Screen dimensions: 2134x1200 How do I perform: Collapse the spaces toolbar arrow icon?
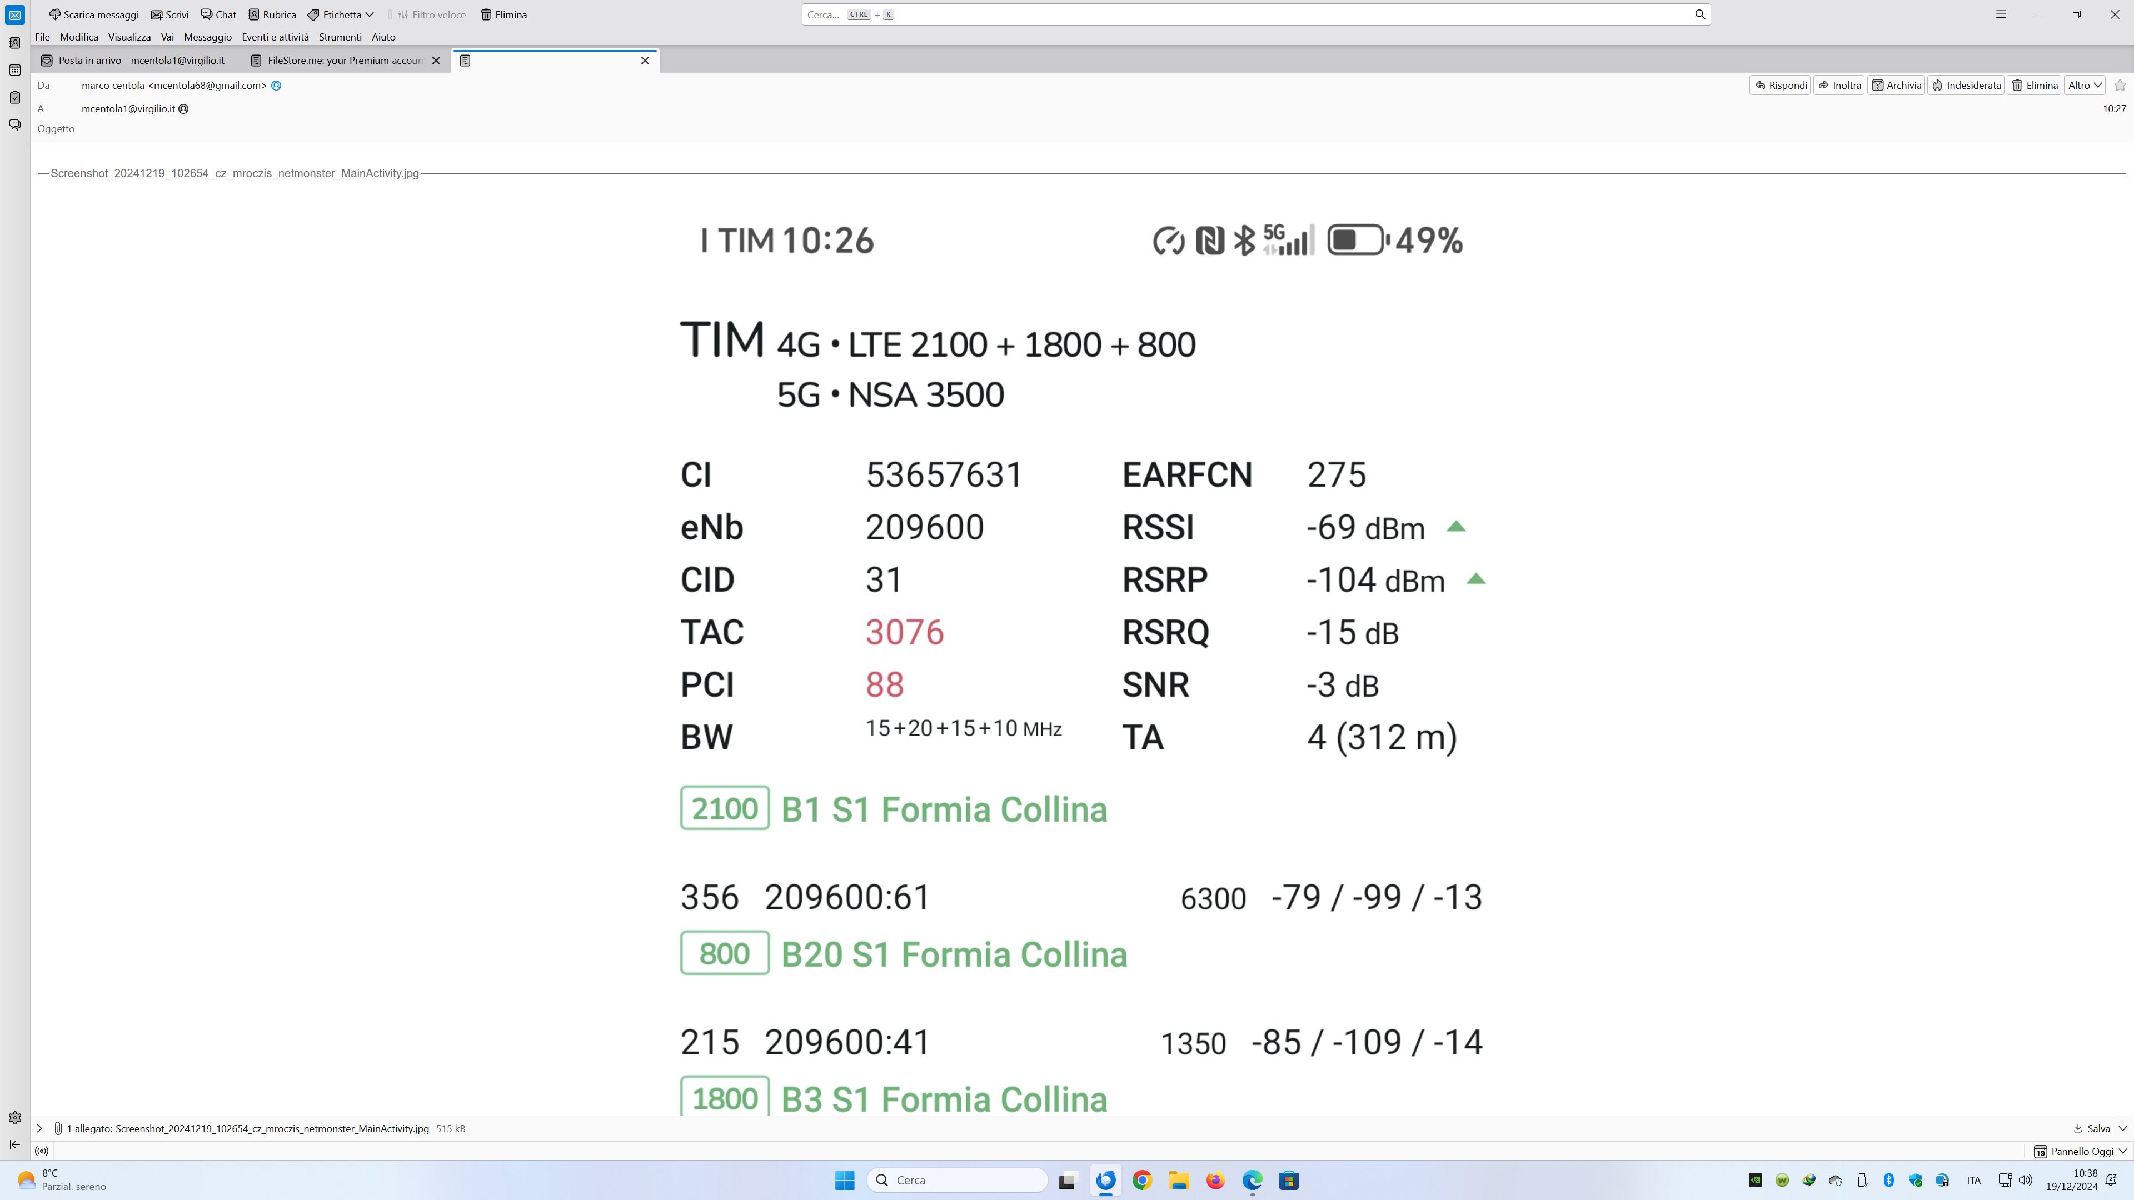point(15,1144)
